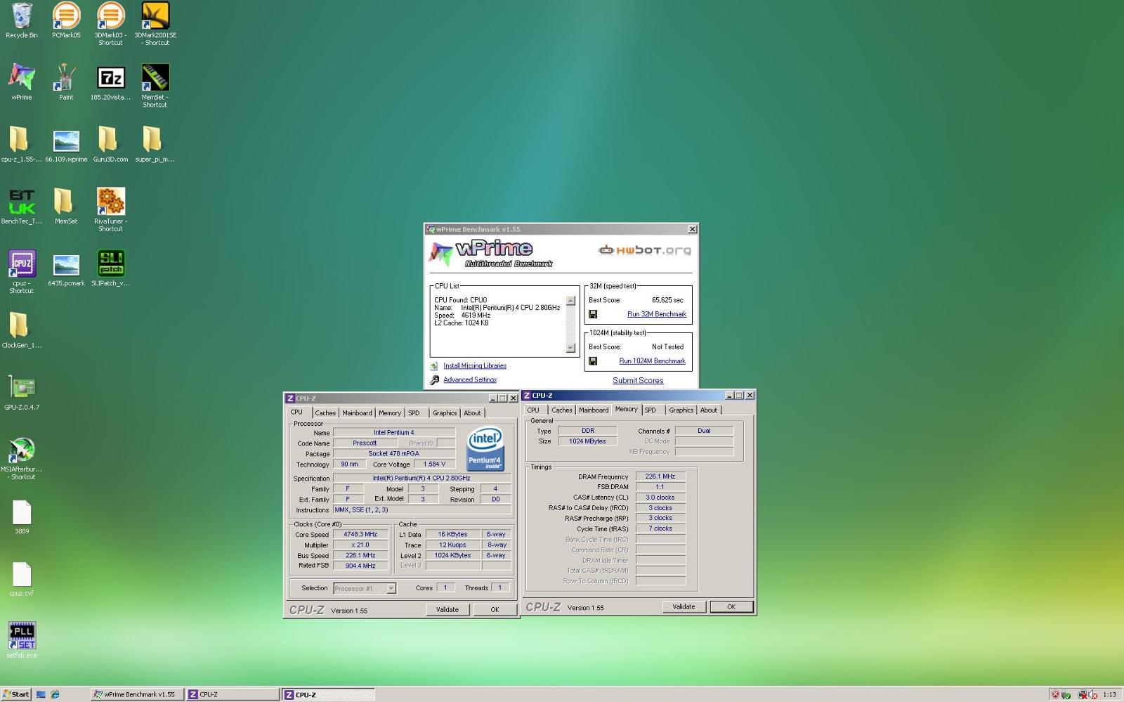Viewport: 1124px width, 702px height.
Task: Open the Recycle Bin desktop icon
Action: click(x=22, y=19)
